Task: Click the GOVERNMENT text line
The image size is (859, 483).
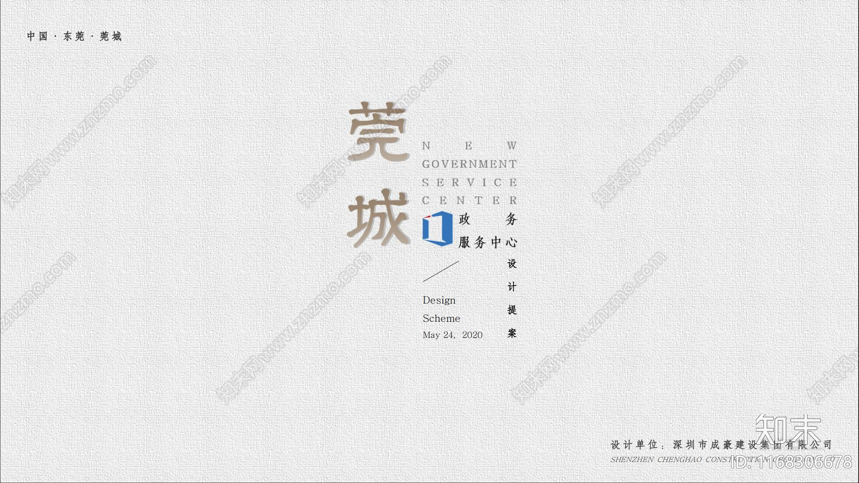Action: coord(469,164)
